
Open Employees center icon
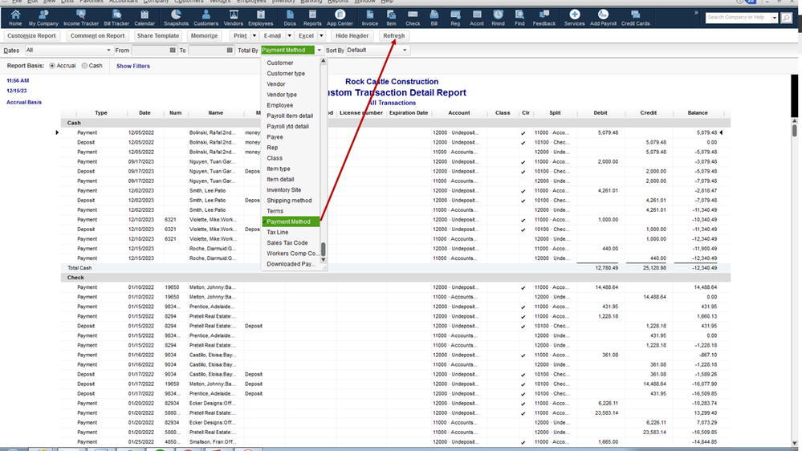coord(260,18)
